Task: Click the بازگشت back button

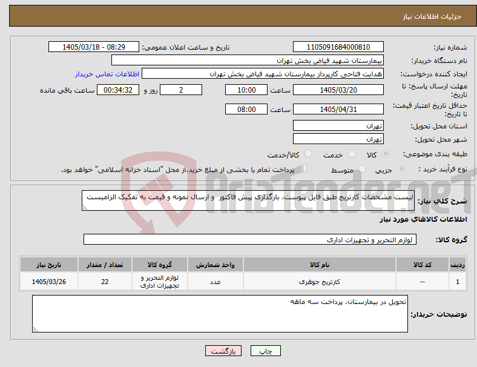Action: click(x=223, y=351)
